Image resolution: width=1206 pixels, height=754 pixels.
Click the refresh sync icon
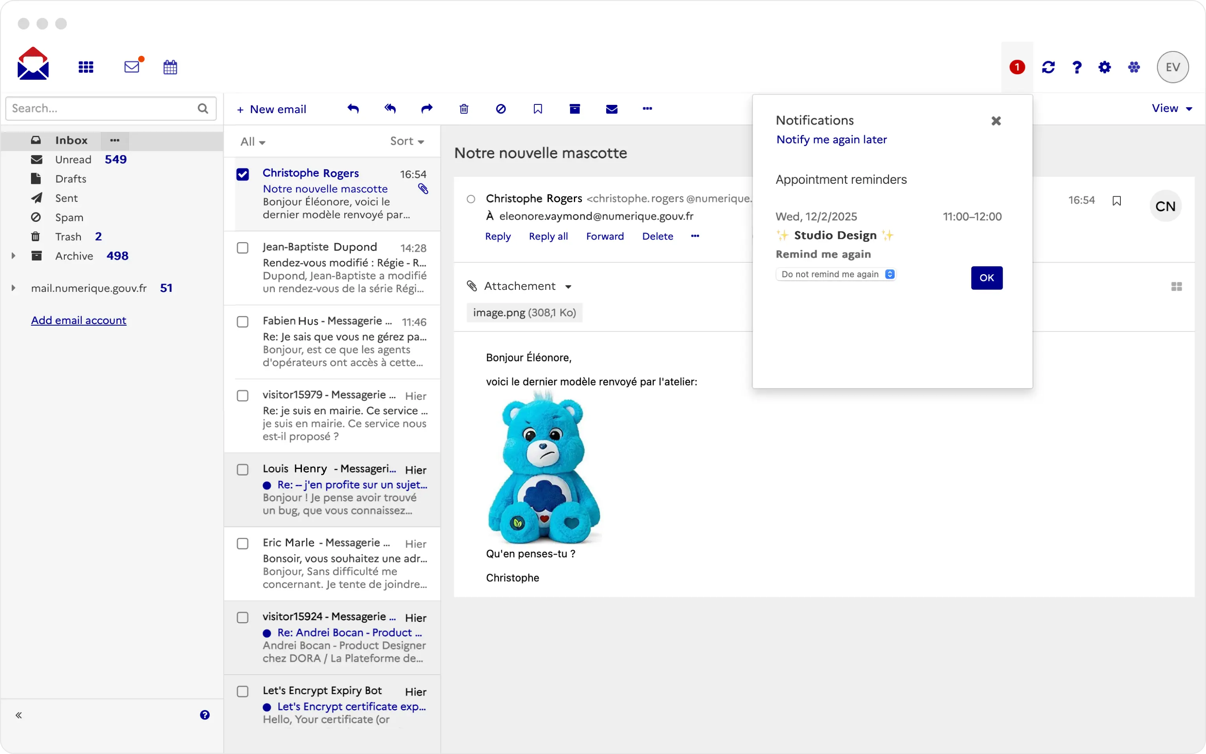point(1048,67)
